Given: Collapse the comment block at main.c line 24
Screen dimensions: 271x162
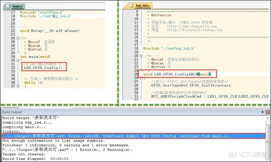Looking at the screenshot, I should click(18, 38).
